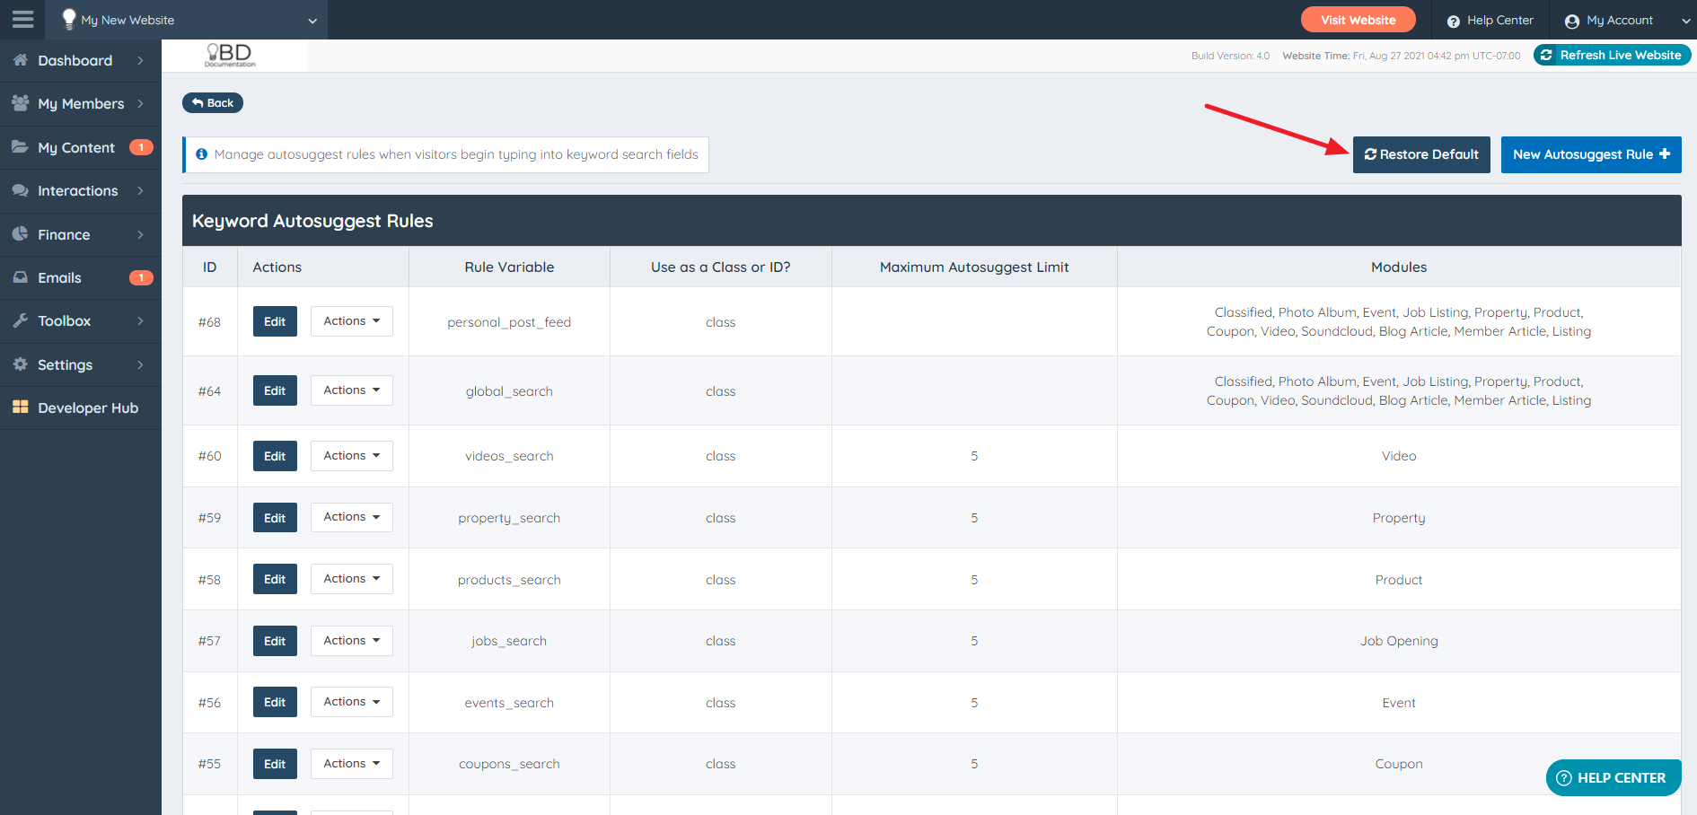Click the Emails notification badge
Image resolution: width=1697 pixels, height=815 pixels.
tap(141, 277)
